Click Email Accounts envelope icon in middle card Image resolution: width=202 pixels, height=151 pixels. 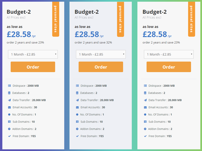point(77,107)
